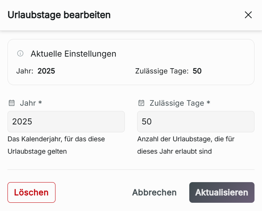This screenshot has width=262, height=211.
Task: Click the bold 2025 value in current settings
Action: coord(46,71)
